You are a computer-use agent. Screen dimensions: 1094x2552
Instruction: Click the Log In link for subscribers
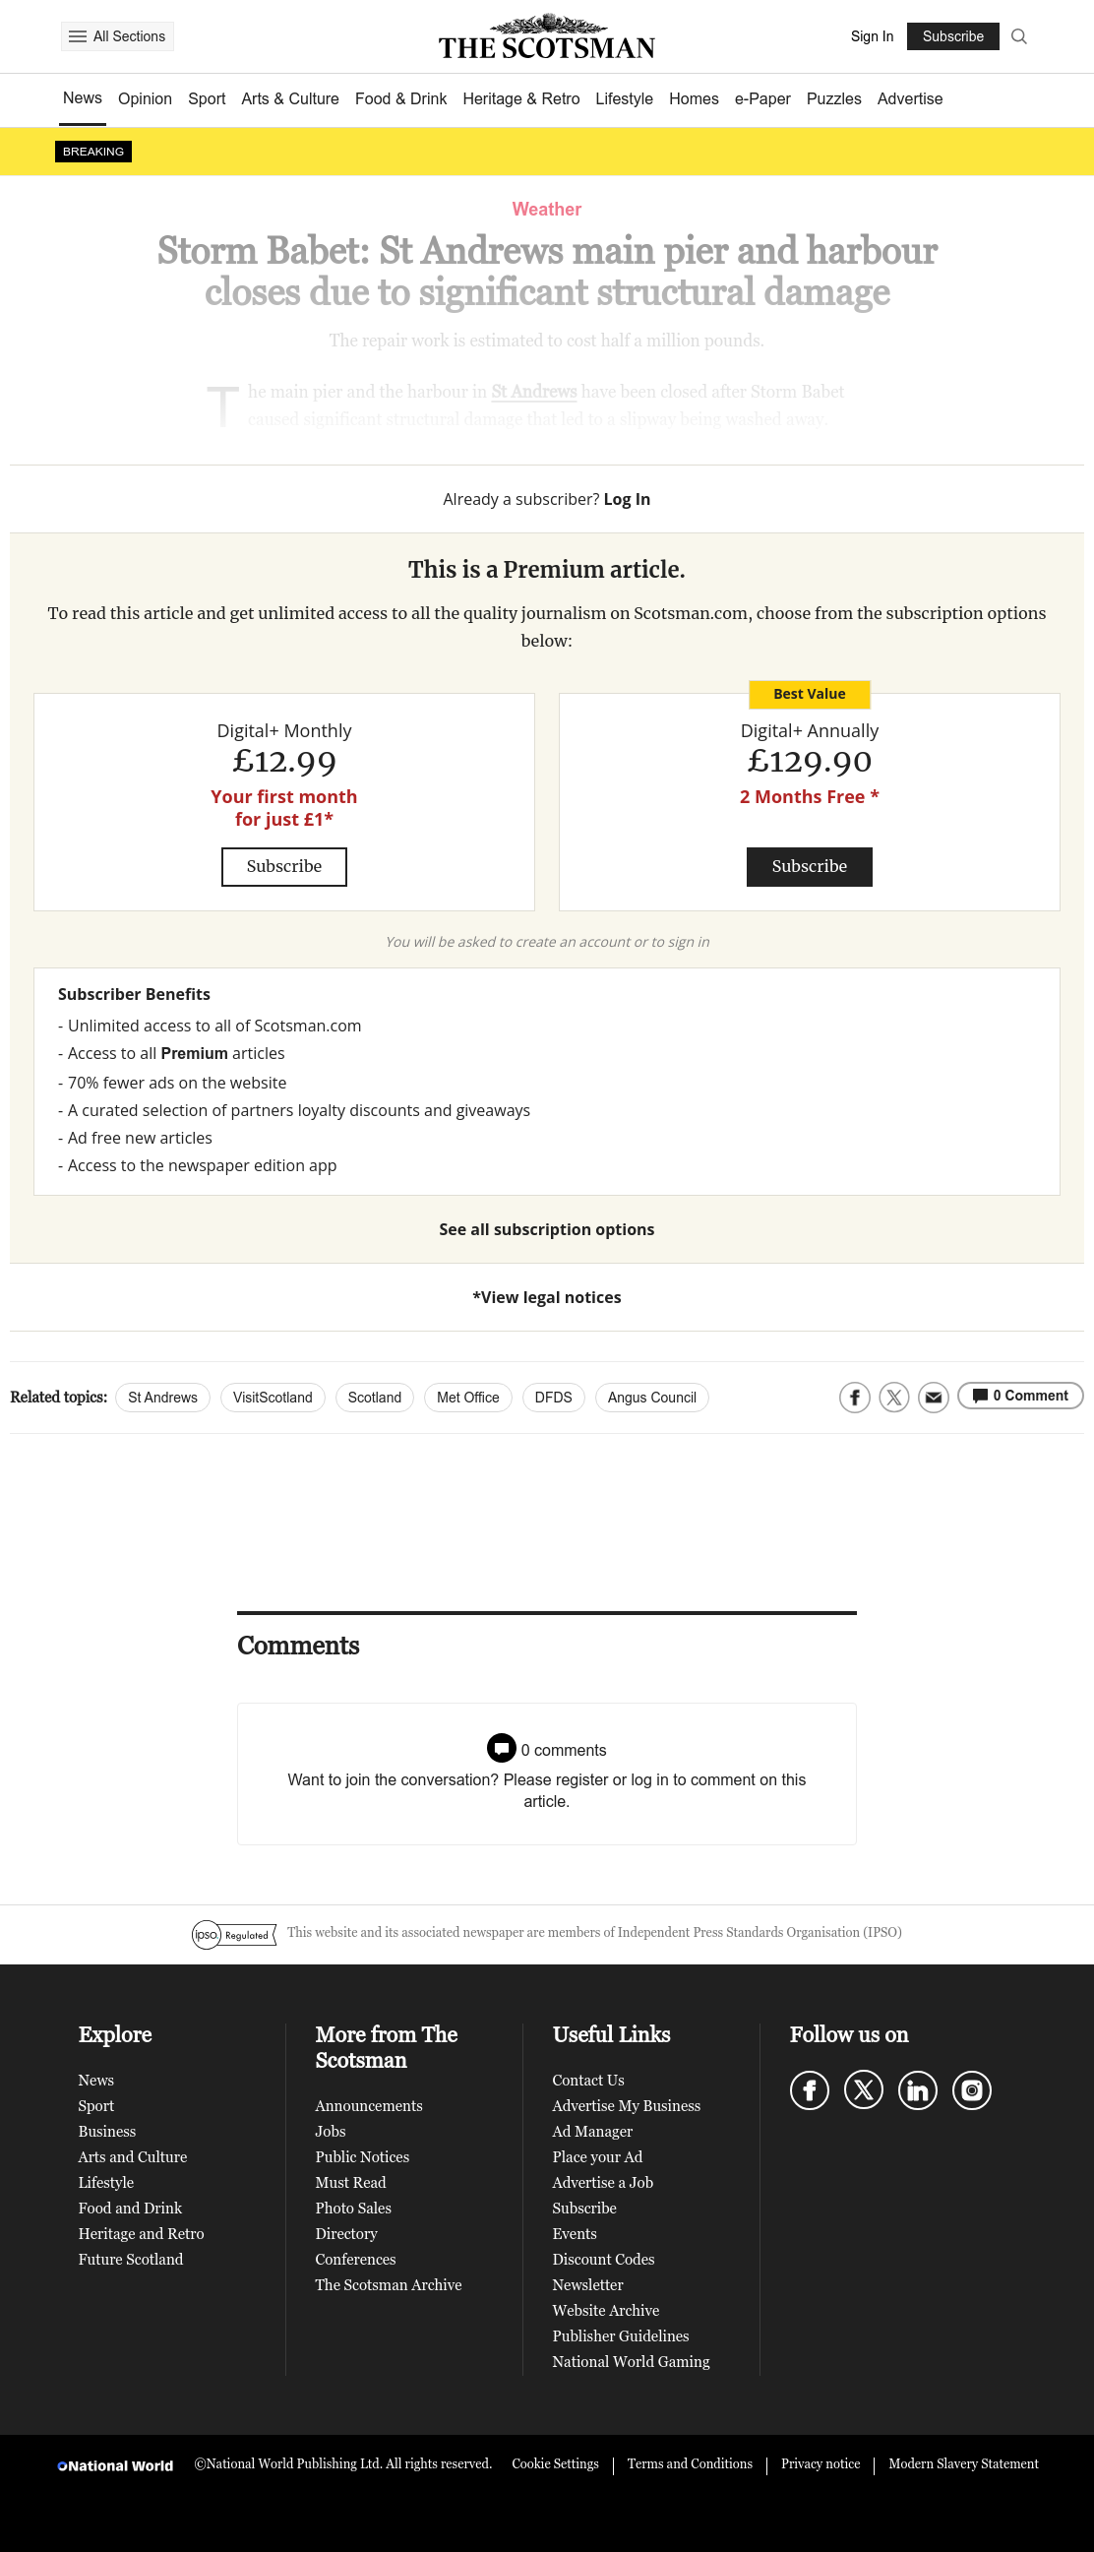(x=627, y=499)
